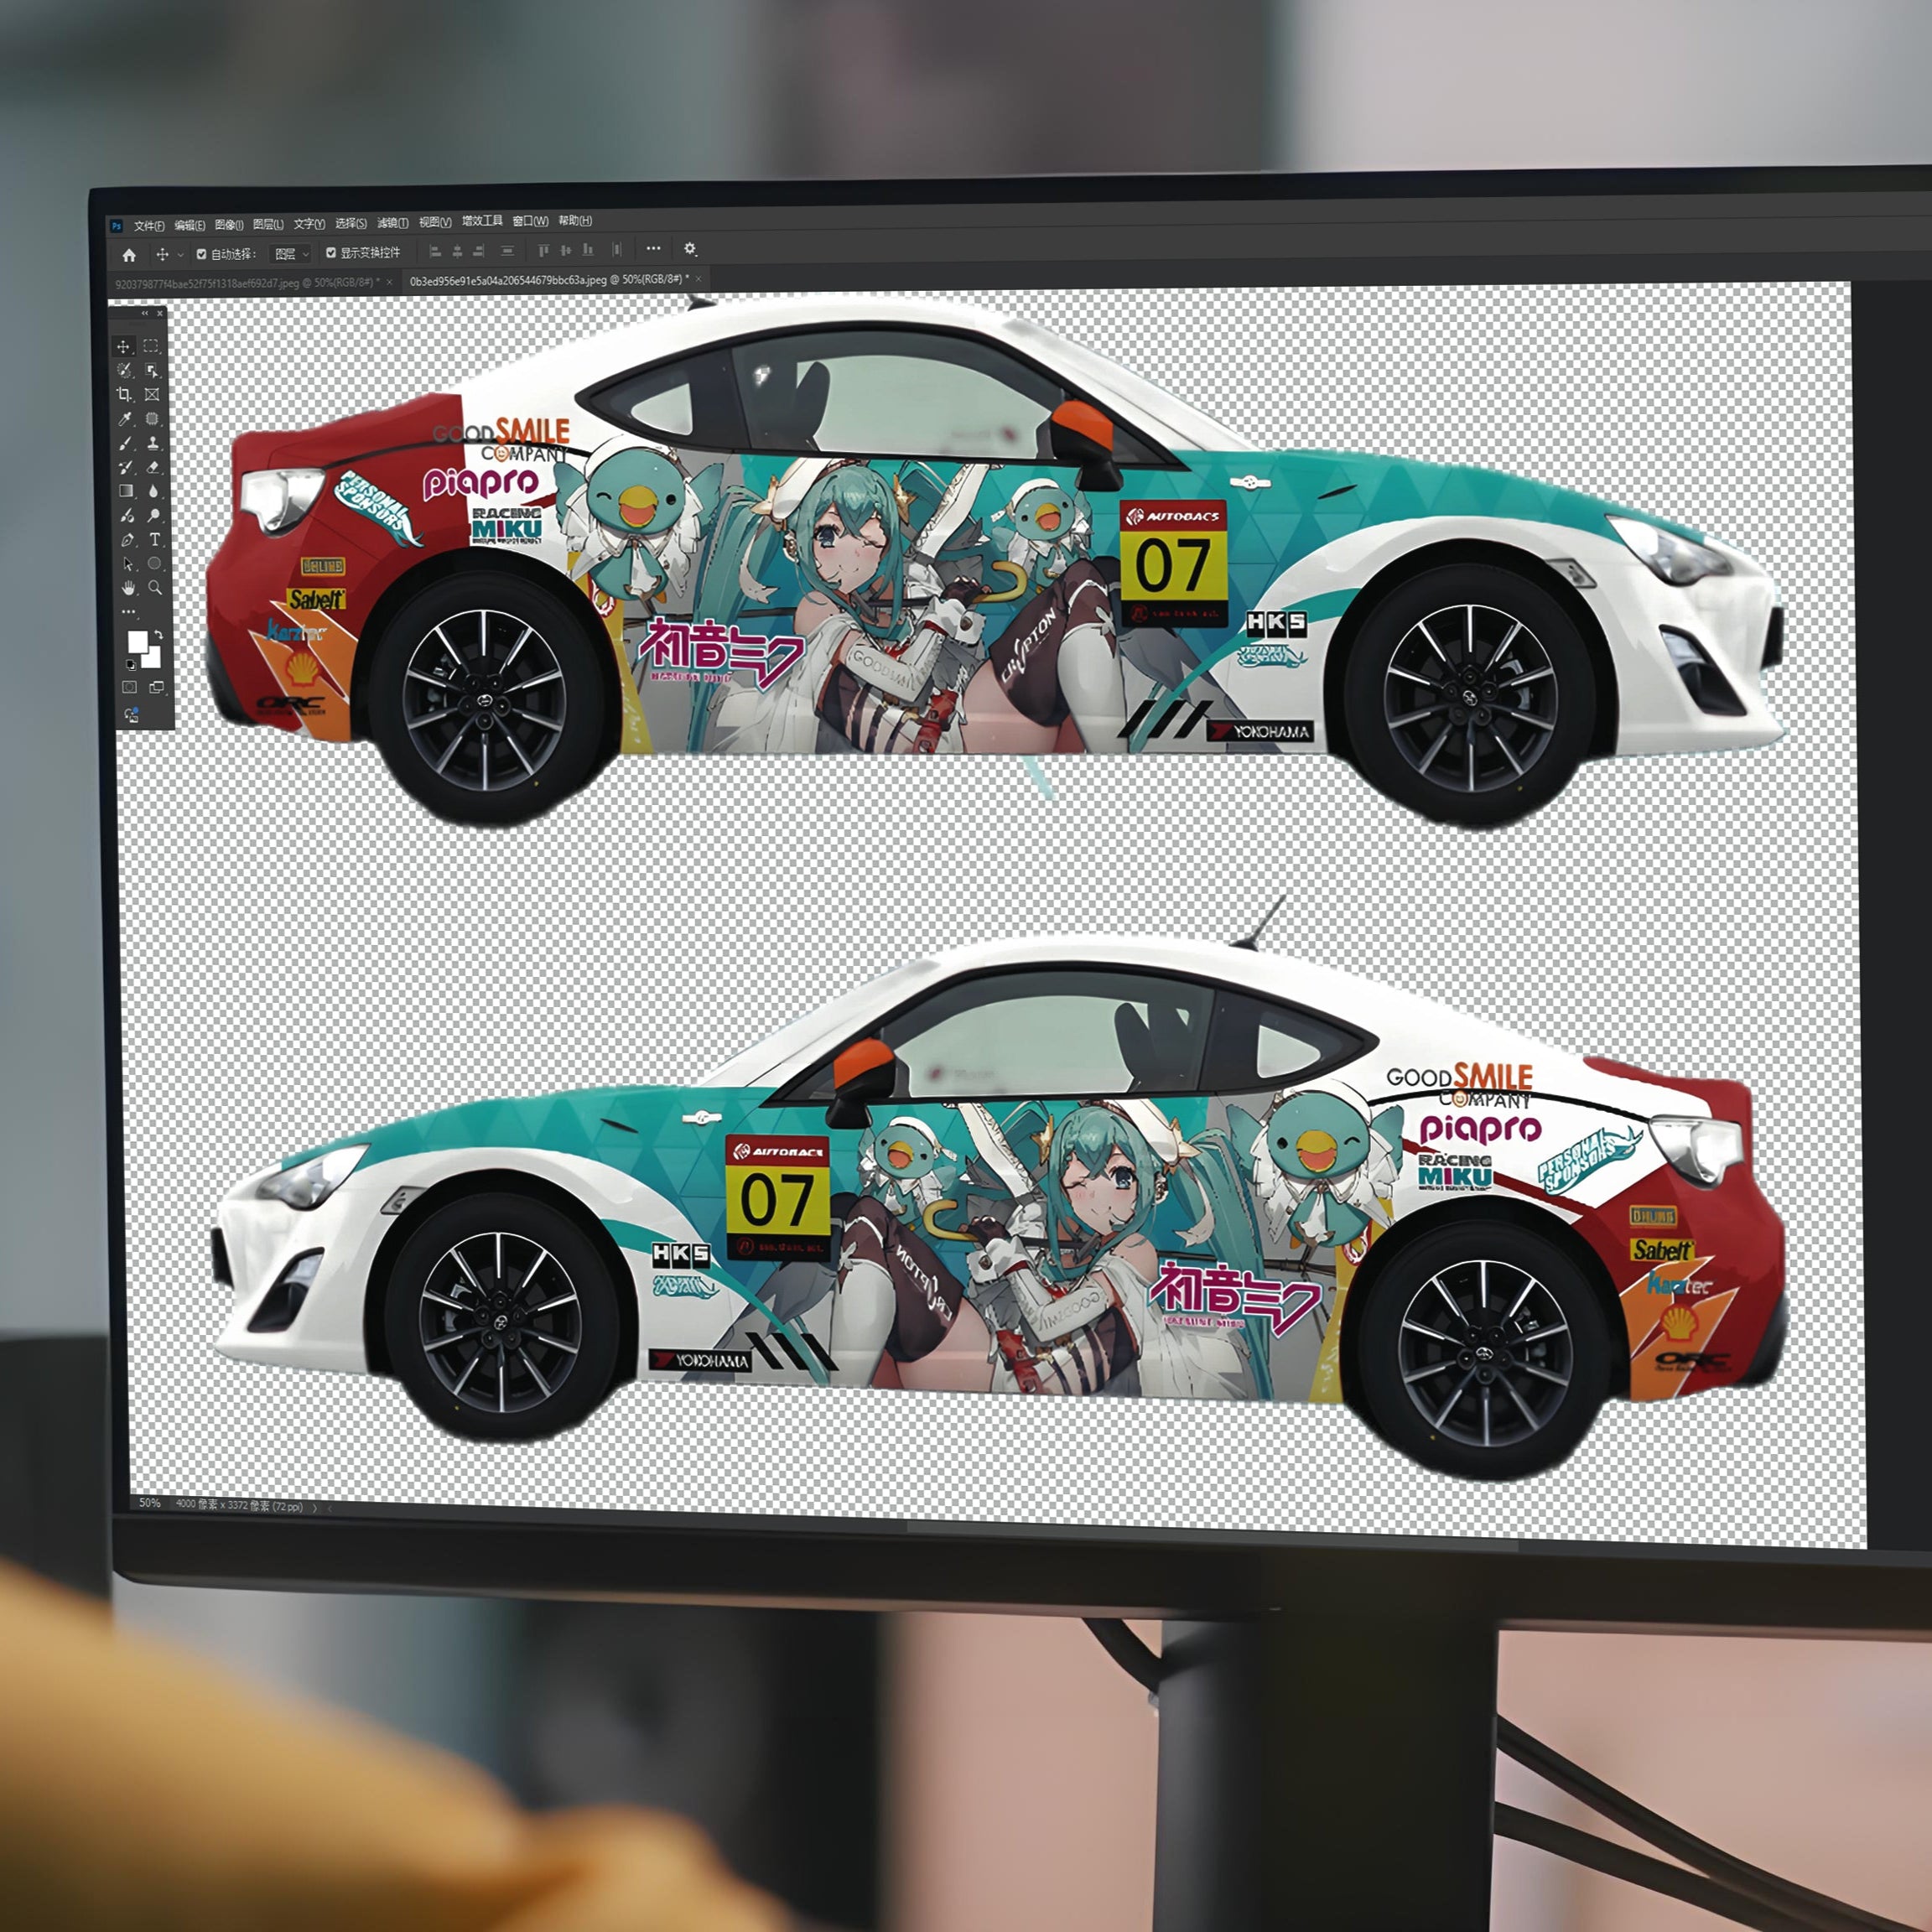Screen dimensions: 1932x1932
Task: Select the Zoom magnifier tool
Action: [156, 588]
